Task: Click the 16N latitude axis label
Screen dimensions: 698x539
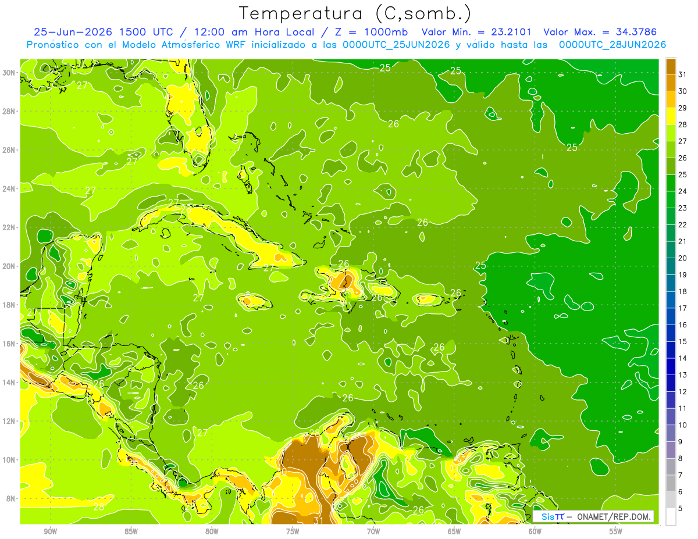Action: 9,344
